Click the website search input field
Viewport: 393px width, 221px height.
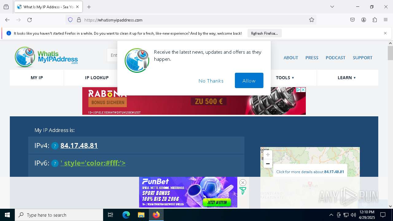coord(112,55)
